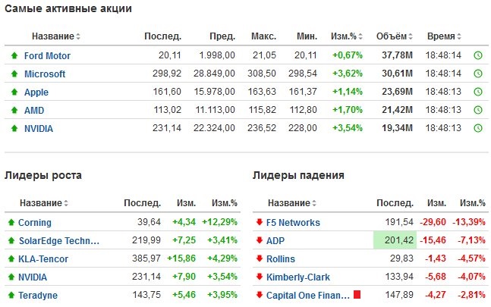Click the highlighted ADP last price 201,42
The width and height of the screenshot is (491, 307).
pos(395,241)
